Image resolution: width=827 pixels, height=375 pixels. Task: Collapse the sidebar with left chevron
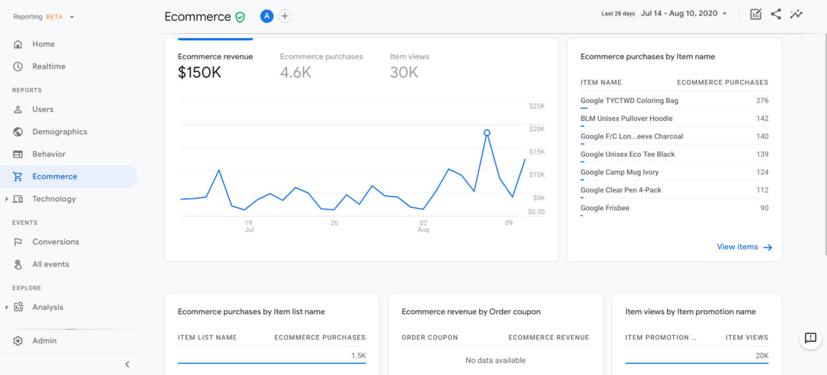(x=127, y=365)
